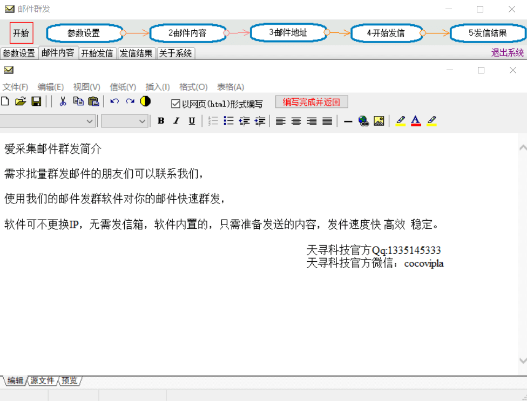Select the 3邮件地址 workflow step

pyautogui.click(x=288, y=32)
